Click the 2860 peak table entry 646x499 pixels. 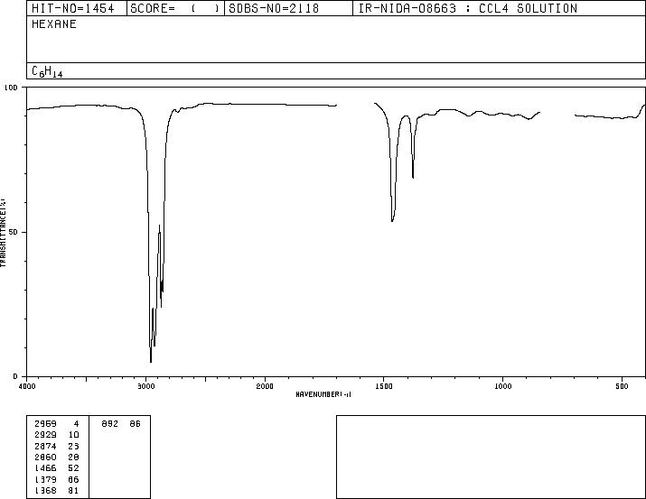57,457
